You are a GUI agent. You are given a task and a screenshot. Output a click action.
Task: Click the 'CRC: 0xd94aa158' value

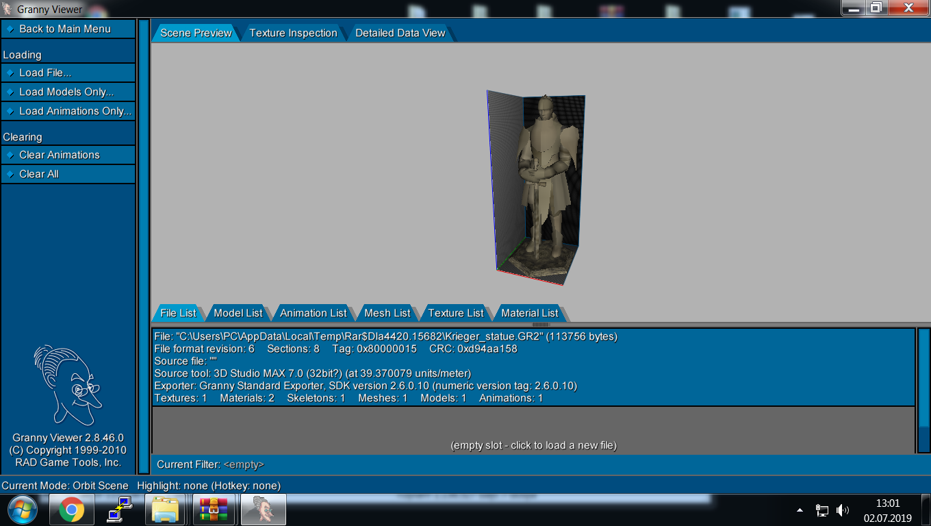[x=473, y=349]
